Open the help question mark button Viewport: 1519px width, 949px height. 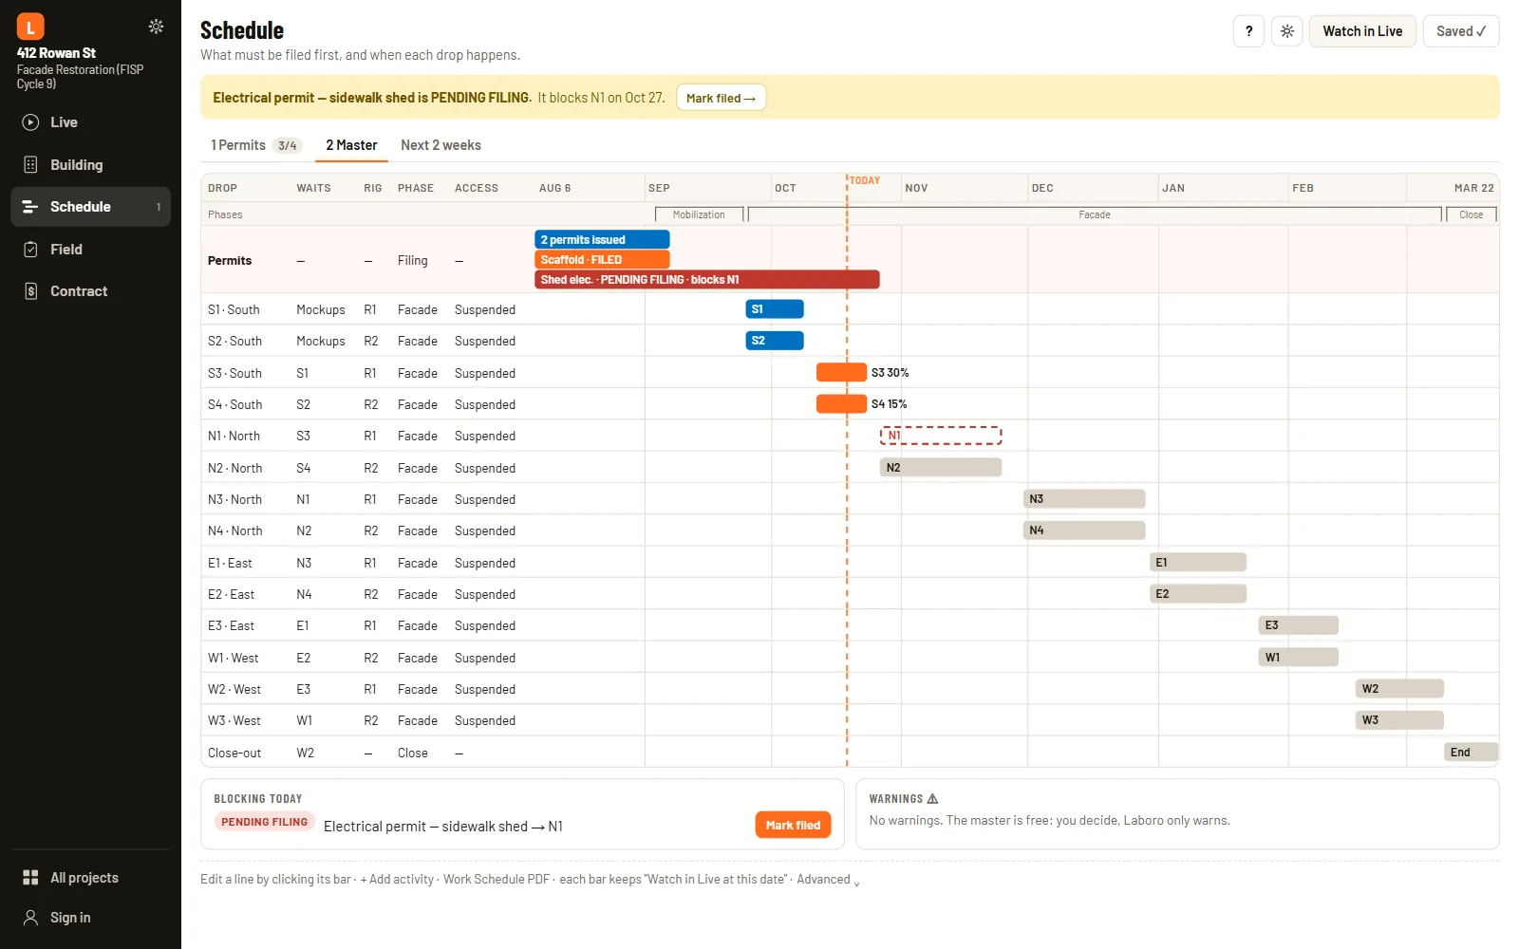(x=1248, y=31)
